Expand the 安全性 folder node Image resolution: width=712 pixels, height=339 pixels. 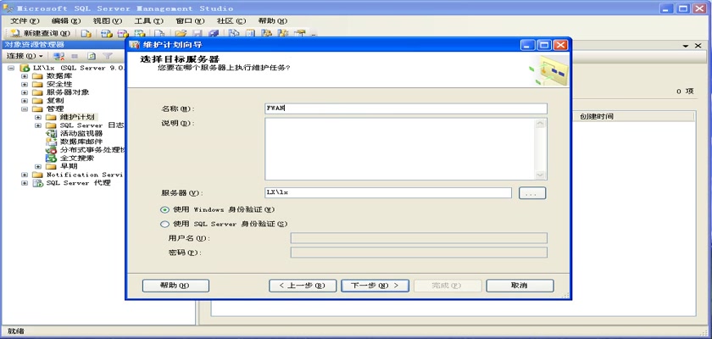pos(25,84)
